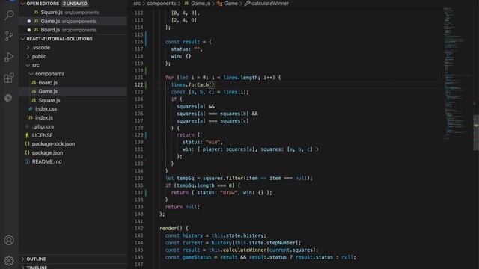Click the editor vertical scrollbar thumb
Screen dimensions: 479x269
(476, 133)
